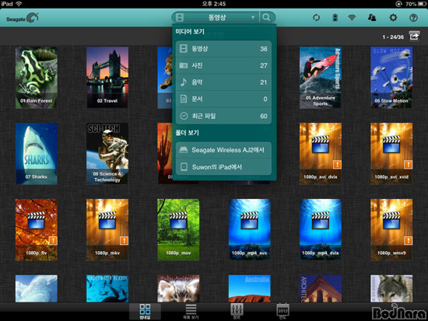Open 08 Science & Technology video

coord(107,154)
